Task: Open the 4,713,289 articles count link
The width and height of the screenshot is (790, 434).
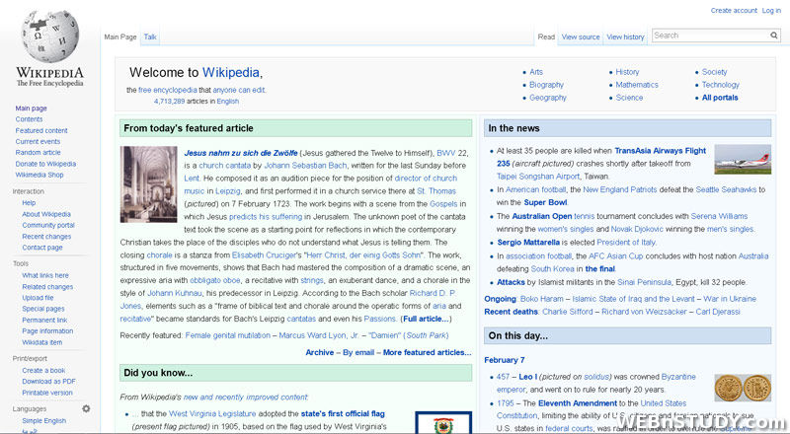Action: point(169,102)
